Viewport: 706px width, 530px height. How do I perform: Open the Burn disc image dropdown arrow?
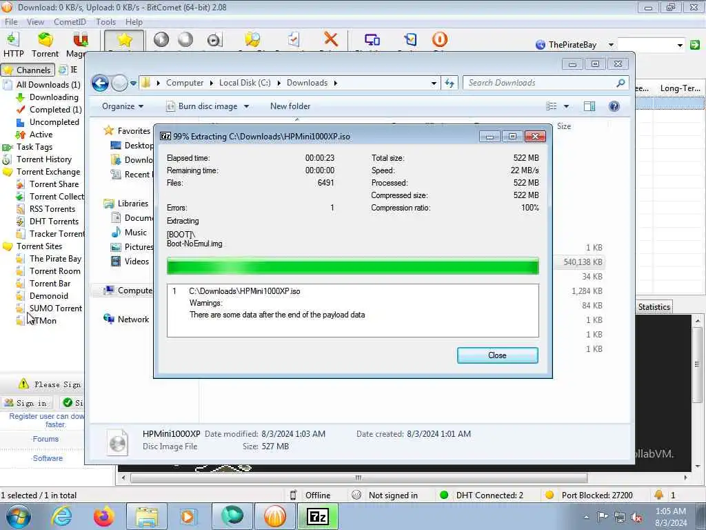point(246,106)
